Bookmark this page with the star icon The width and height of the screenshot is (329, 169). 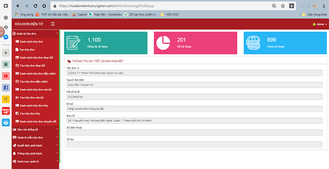(x=283, y=6)
